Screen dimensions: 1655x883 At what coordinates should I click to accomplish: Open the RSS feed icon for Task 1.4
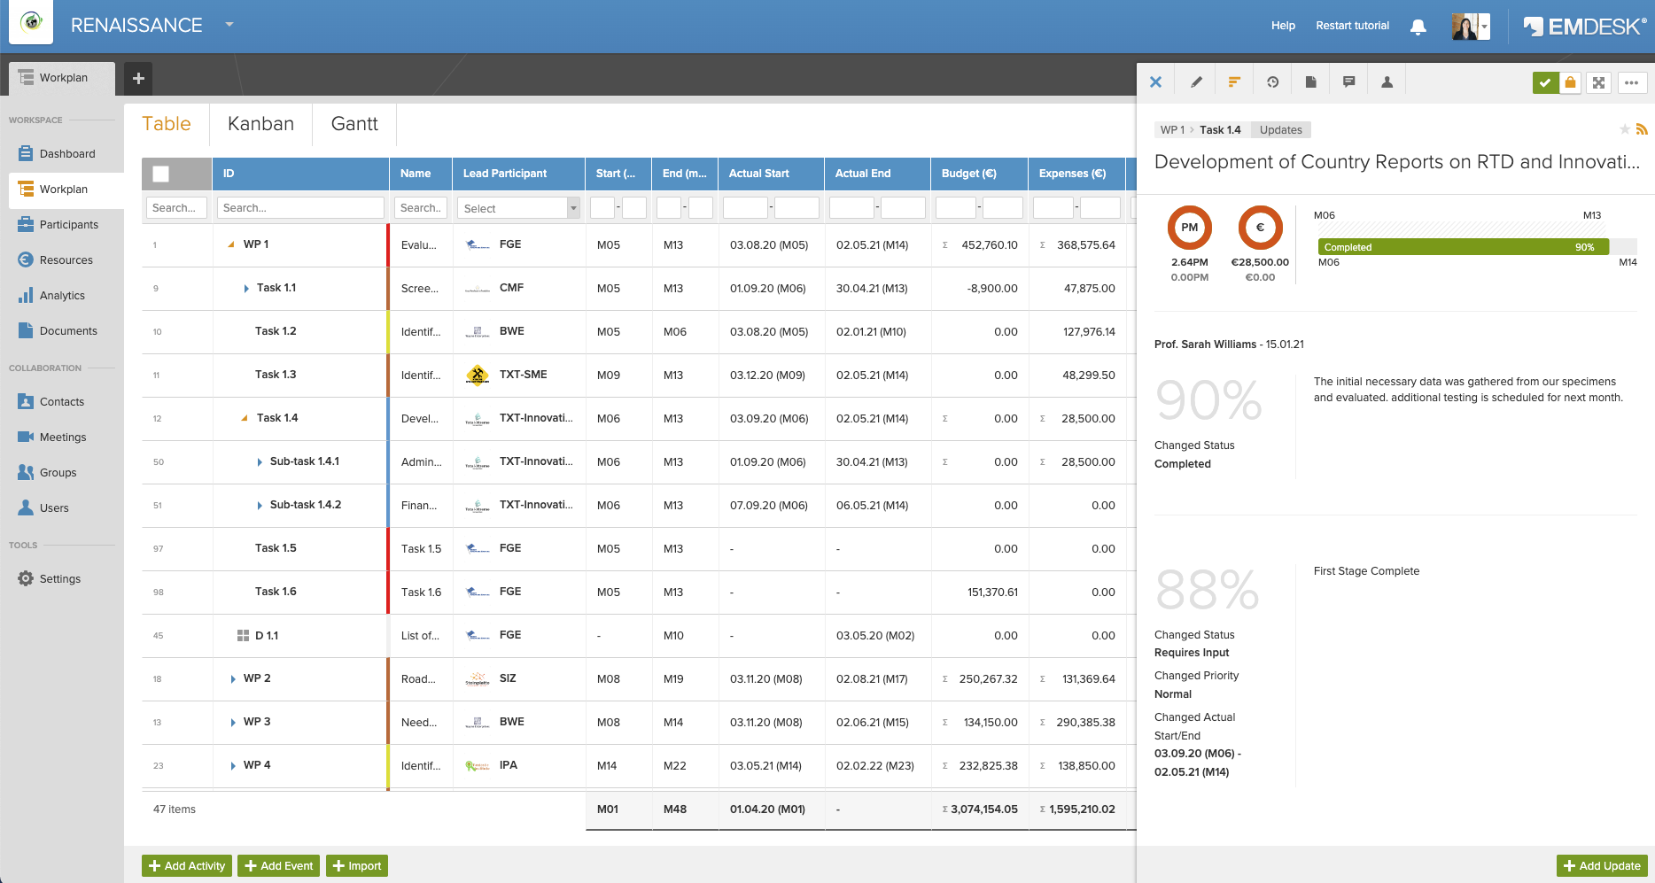(x=1642, y=128)
